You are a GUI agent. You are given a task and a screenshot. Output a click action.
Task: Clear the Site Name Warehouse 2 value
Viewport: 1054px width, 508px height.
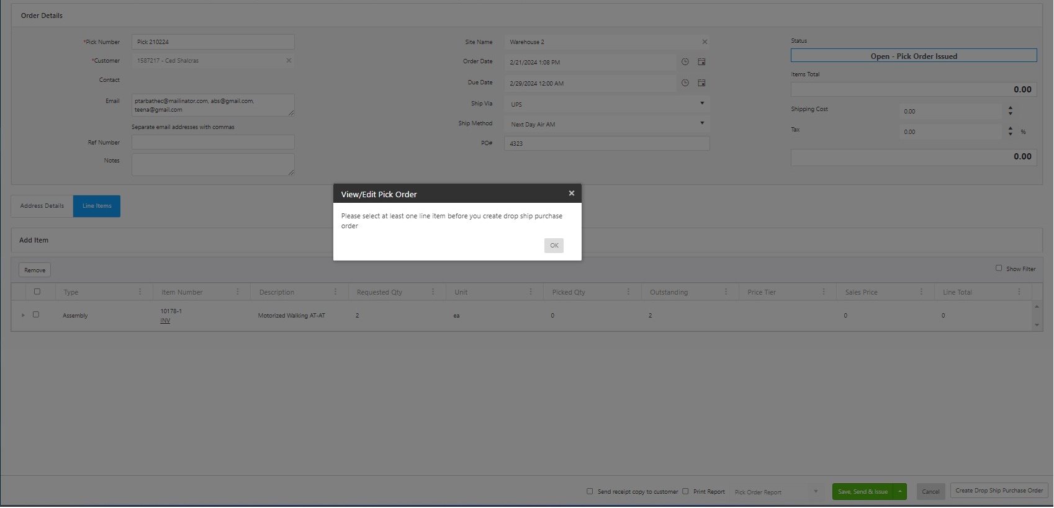(x=705, y=42)
